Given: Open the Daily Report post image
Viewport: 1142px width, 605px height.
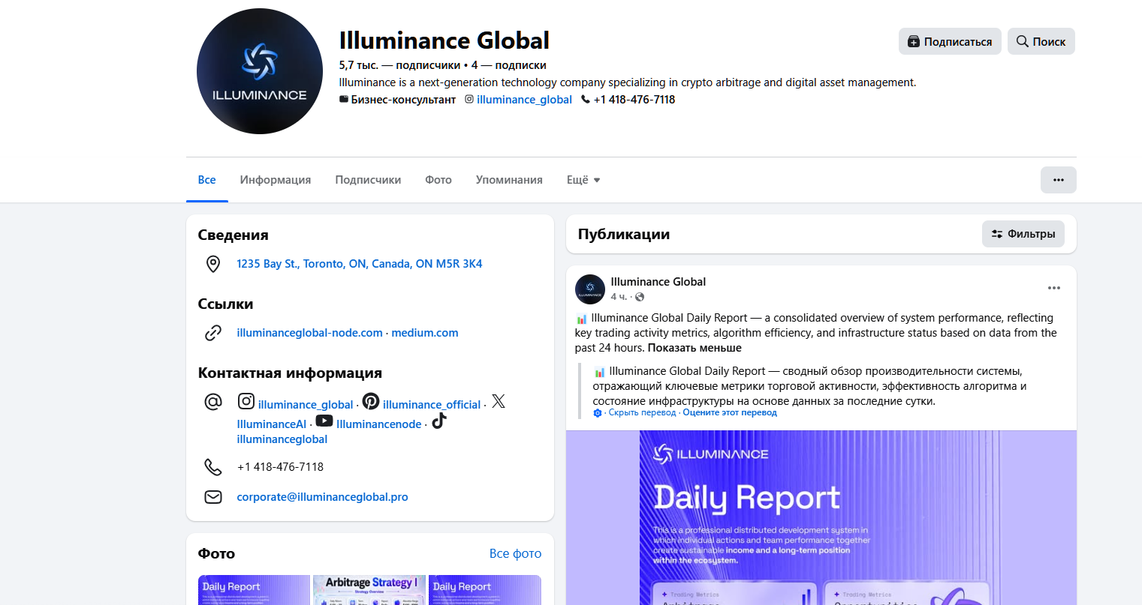Looking at the screenshot, I should point(821,518).
